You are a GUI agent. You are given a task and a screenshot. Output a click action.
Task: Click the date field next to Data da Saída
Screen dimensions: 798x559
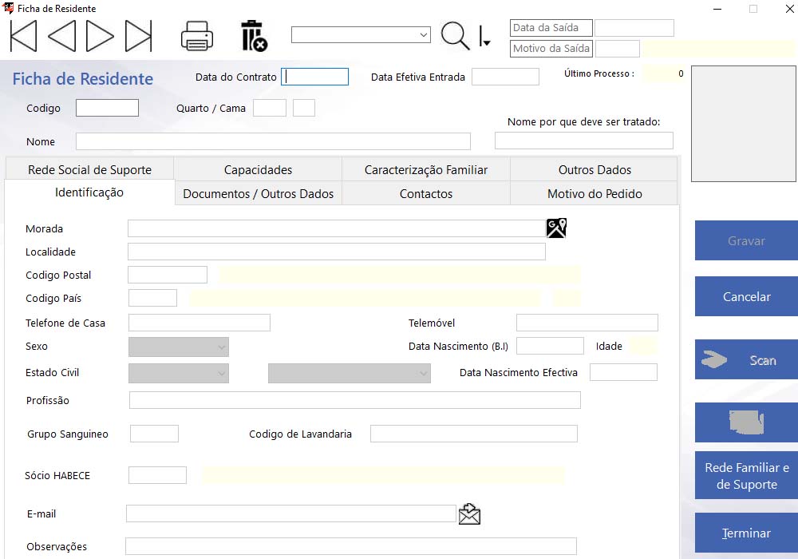point(634,28)
